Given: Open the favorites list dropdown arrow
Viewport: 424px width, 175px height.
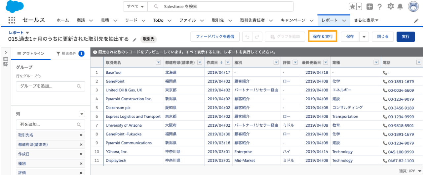Looking at the screenshot, I should click(359, 7).
